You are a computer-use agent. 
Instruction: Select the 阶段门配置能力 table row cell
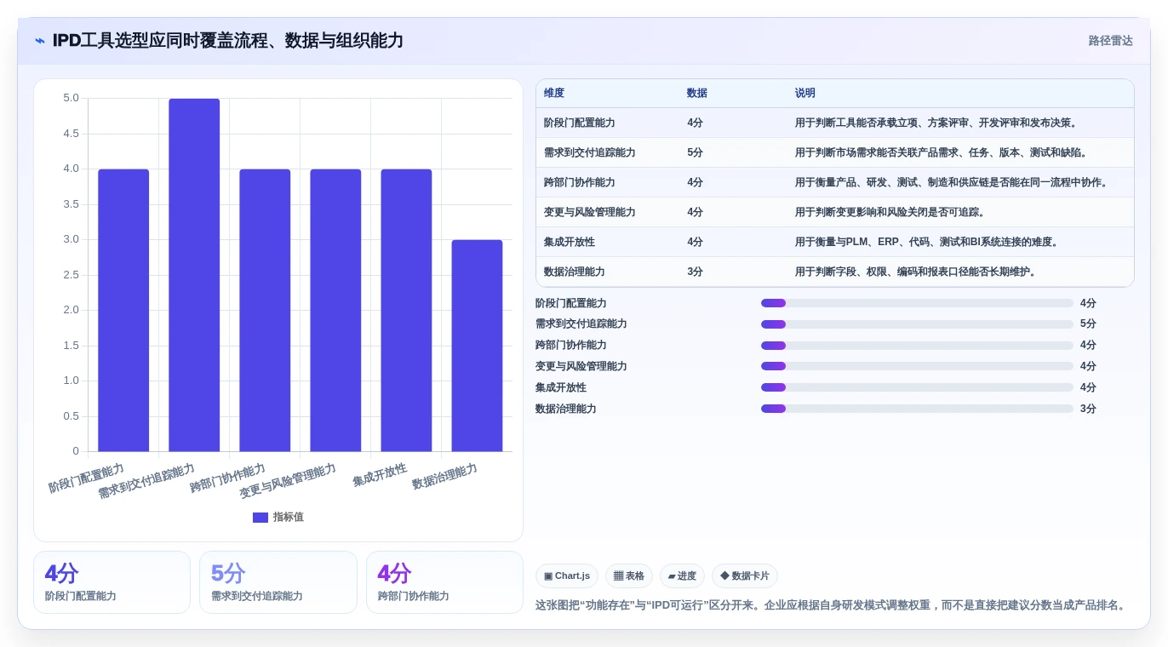580,123
